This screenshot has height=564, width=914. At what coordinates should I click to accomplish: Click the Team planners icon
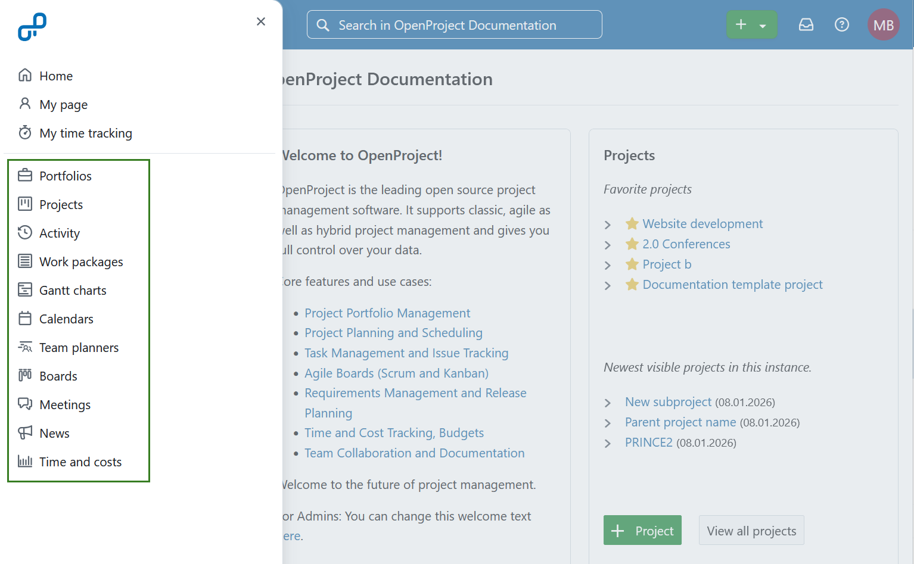[x=25, y=347]
